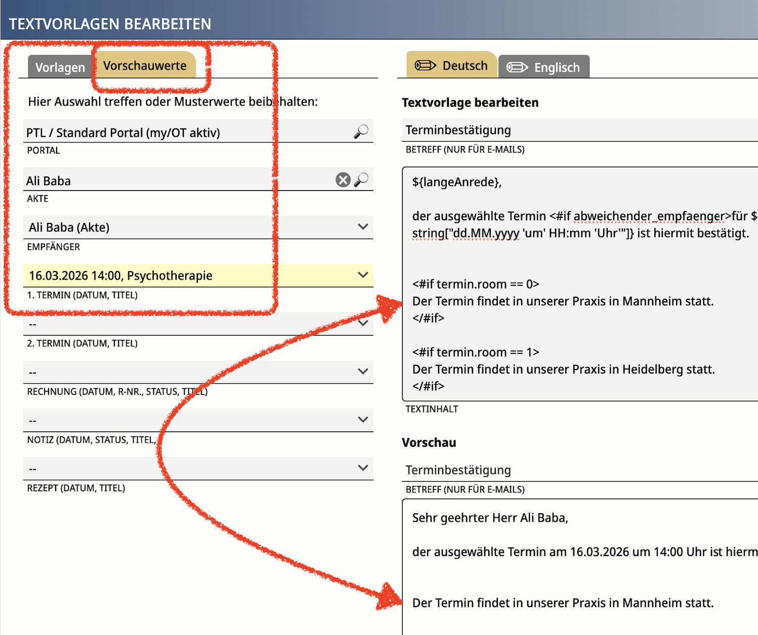758x635 pixels.
Task: Expand the Empfänger dropdown
Action: point(363,227)
